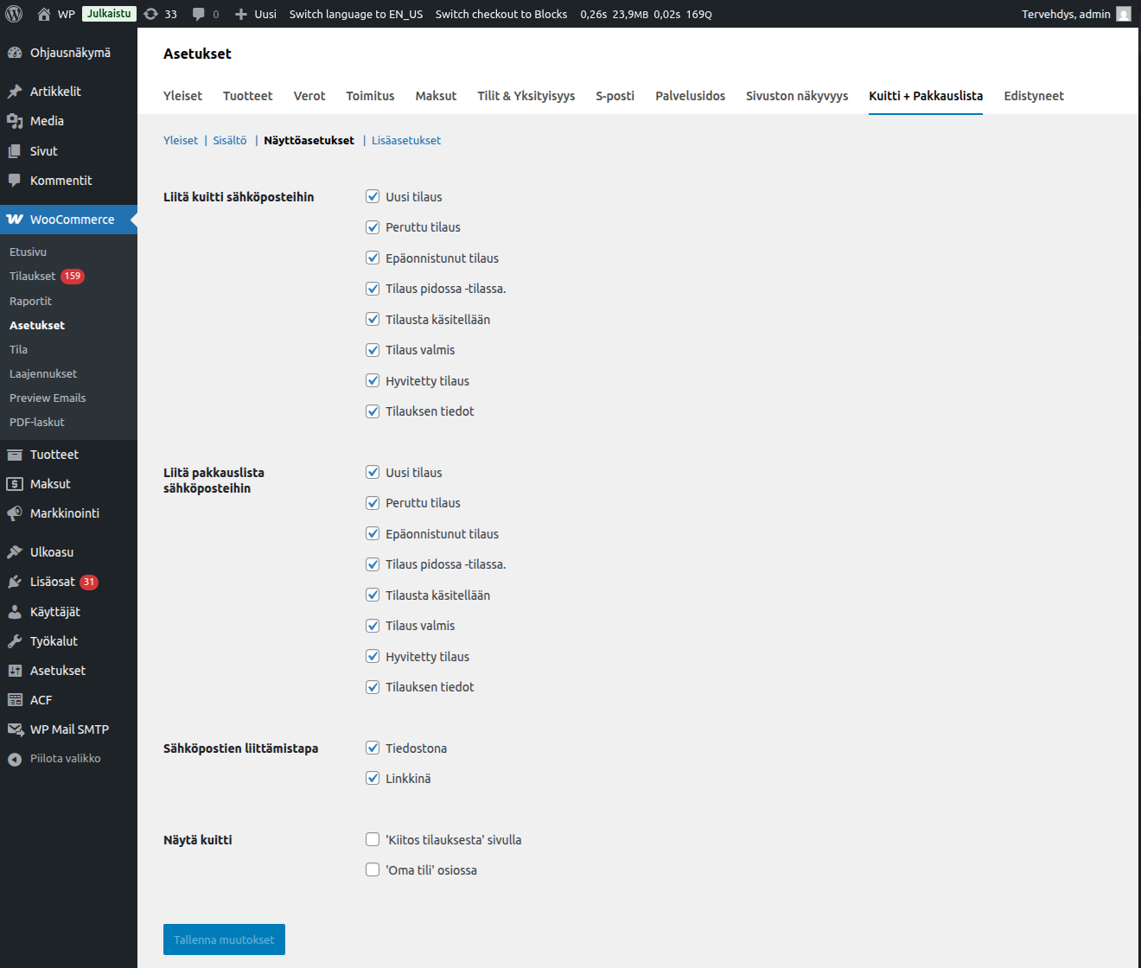Switch to the Toimitus settings tab

tap(370, 96)
